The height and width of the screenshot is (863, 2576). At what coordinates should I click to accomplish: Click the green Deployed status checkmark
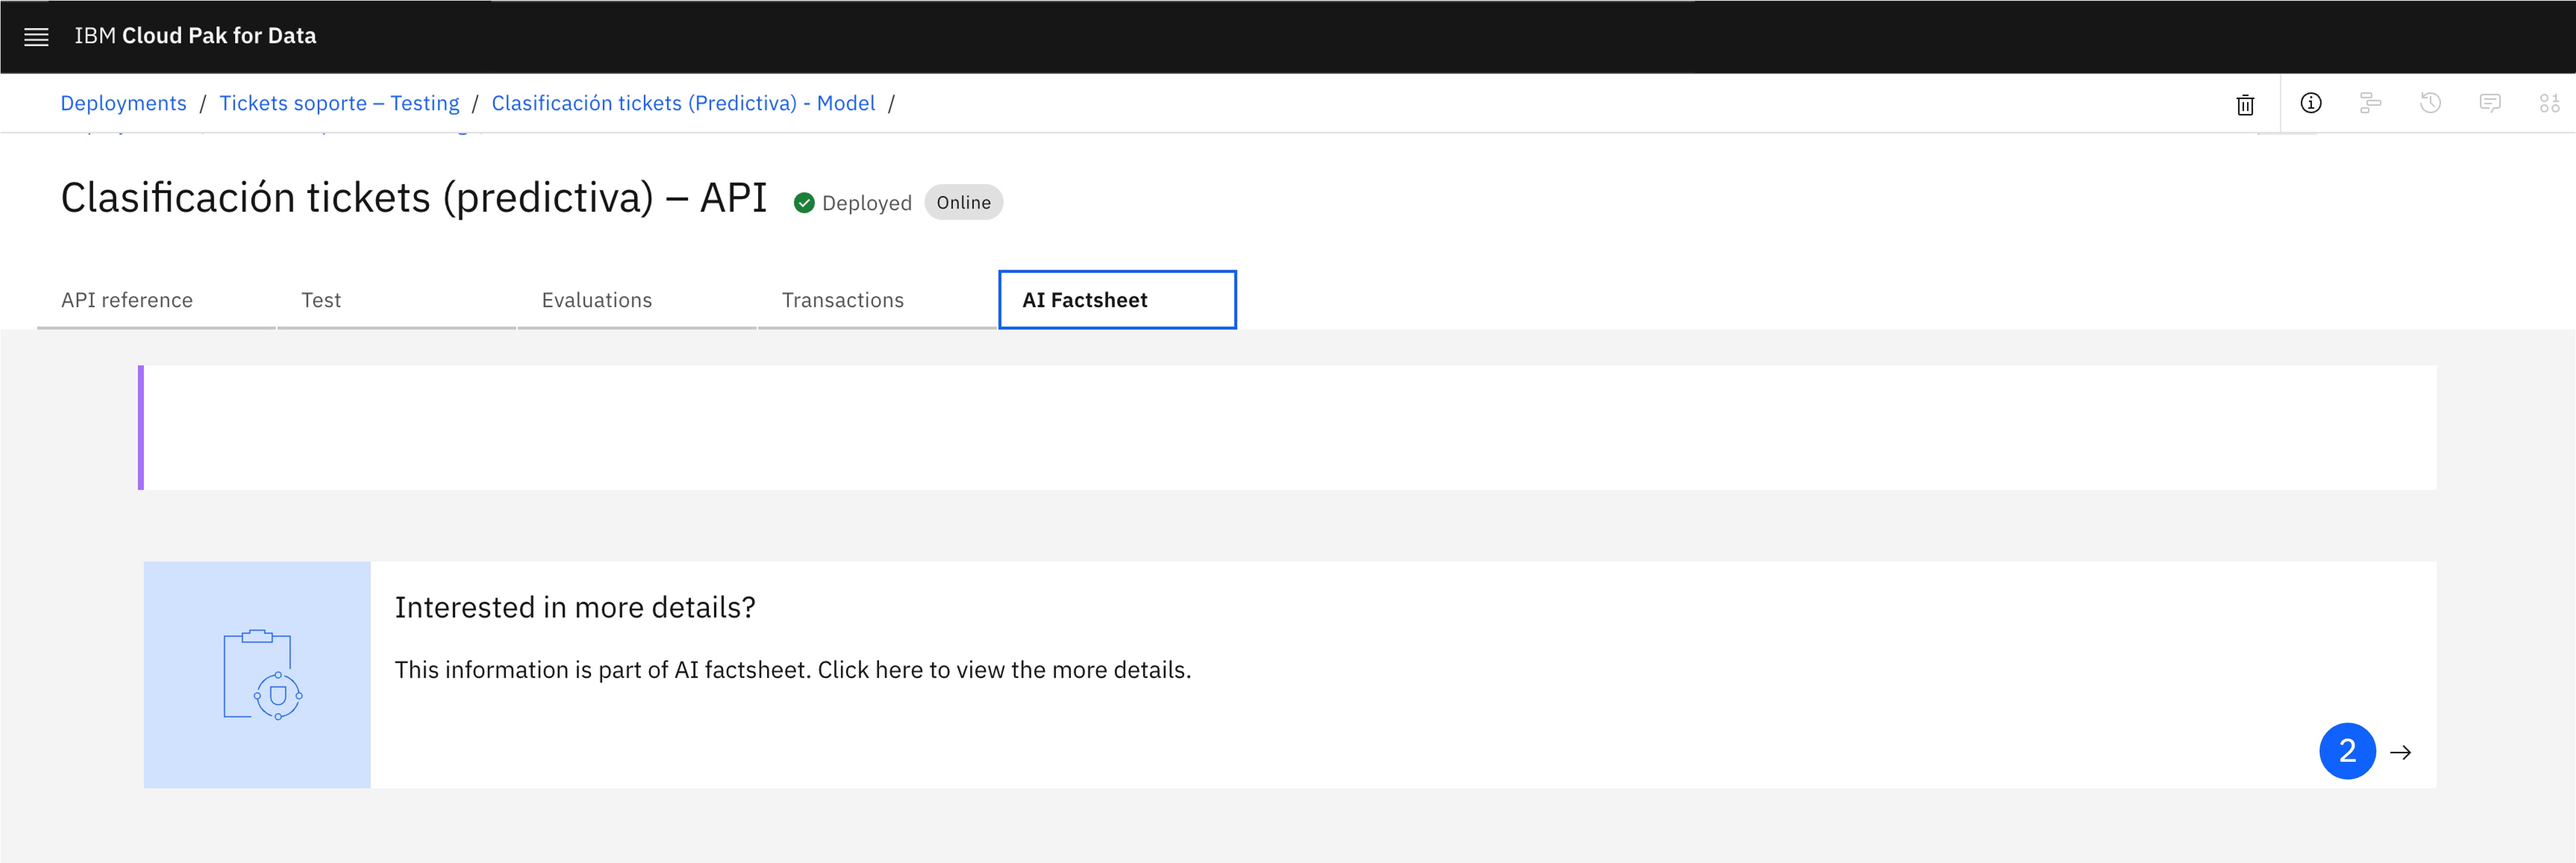pos(804,203)
